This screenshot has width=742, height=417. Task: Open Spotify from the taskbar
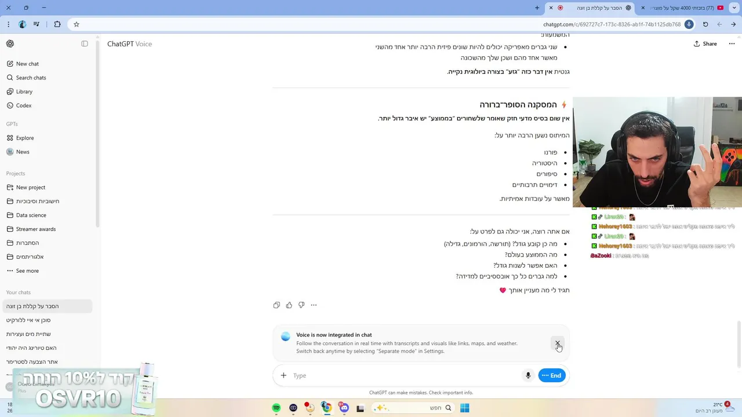point(277,408)
